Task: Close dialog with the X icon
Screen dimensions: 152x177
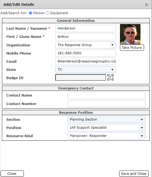Action: [147, 5]
